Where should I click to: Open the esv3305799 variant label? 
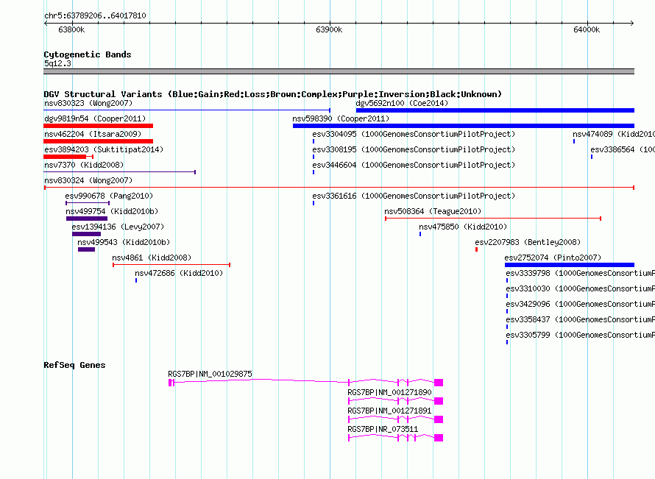click(580, 335)
